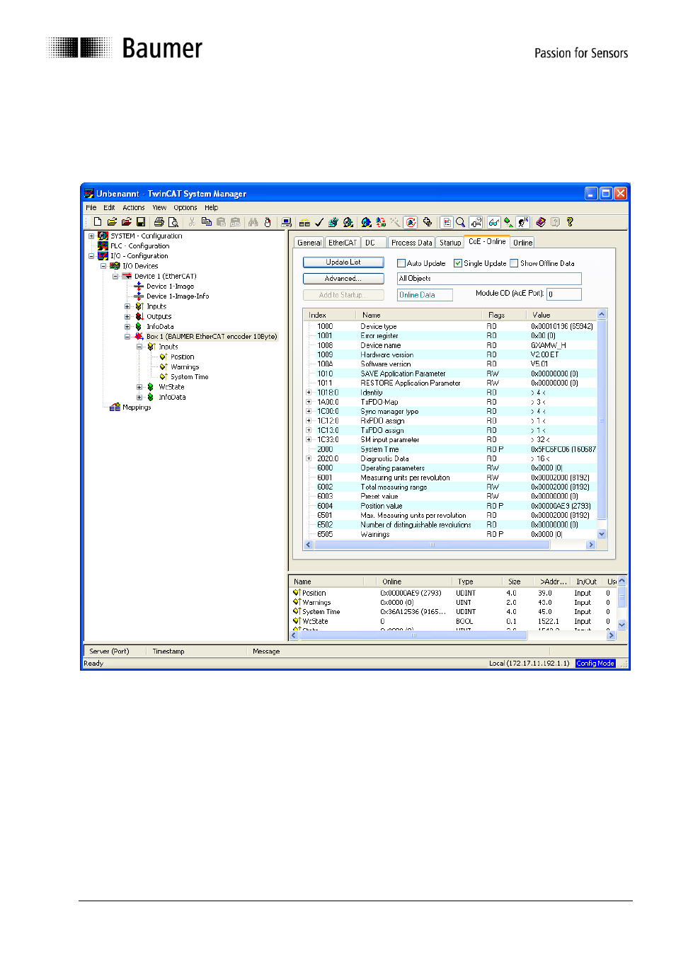Click the I/O Devices node icon
Screen dimensions: 676x955
(115, 266)
